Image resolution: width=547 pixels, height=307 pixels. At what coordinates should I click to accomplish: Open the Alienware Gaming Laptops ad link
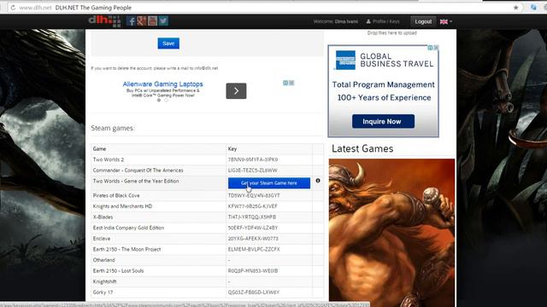162,84
